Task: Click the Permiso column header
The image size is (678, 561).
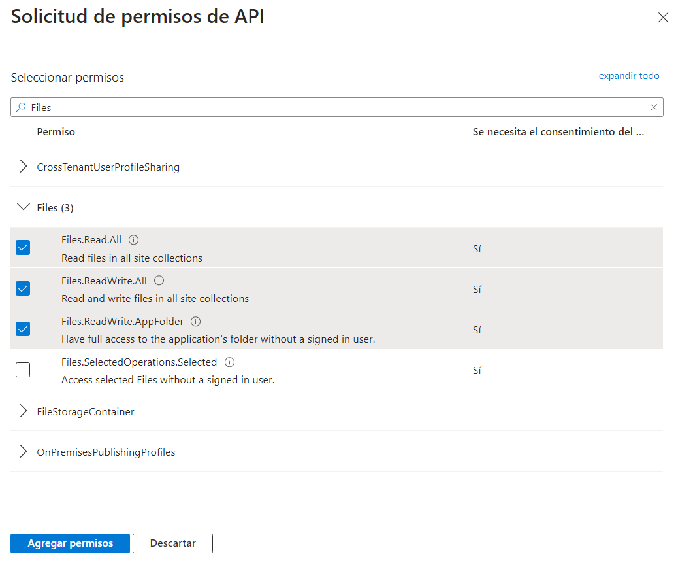Action: (x=56, y=132)
